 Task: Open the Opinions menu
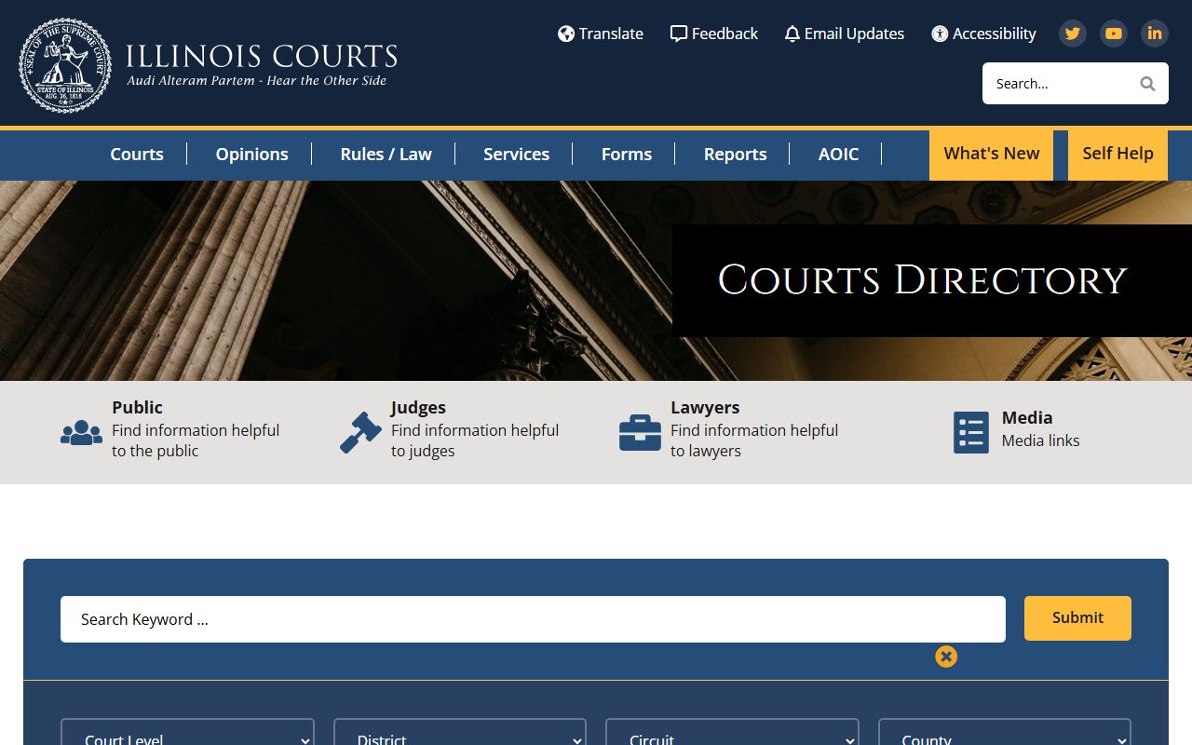coord(251,155)
